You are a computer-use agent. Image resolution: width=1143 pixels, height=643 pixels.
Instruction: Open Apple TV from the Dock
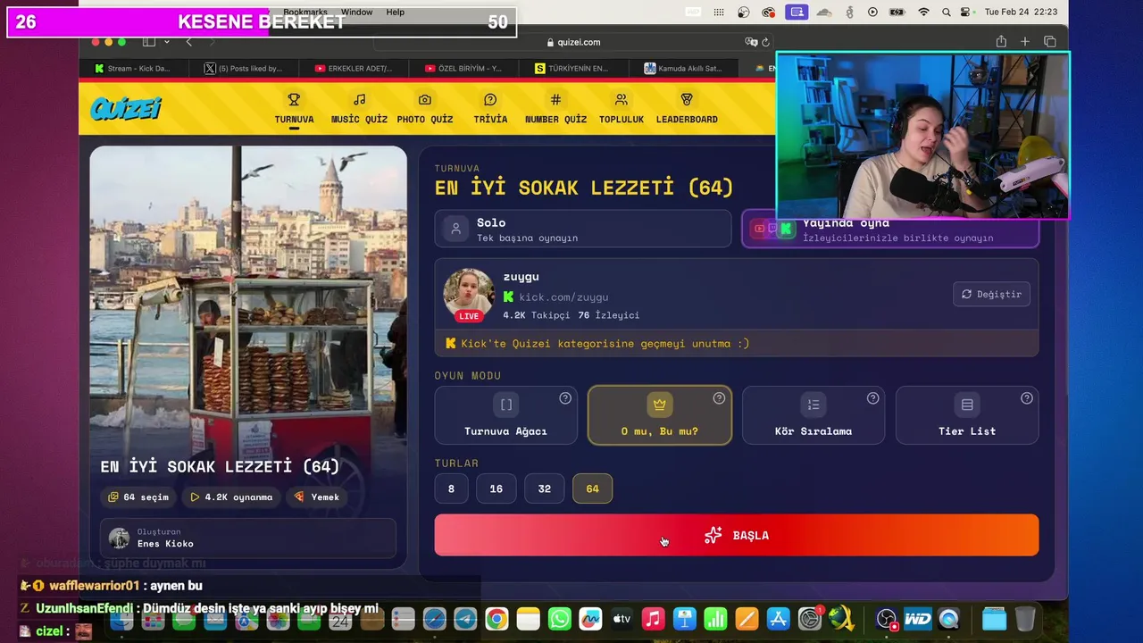[x=622, y=618]
